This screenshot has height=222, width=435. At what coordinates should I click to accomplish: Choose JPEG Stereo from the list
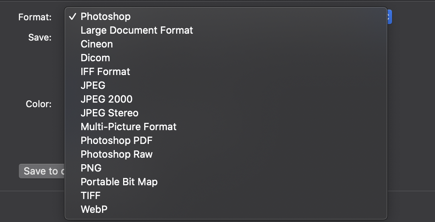(x=109, y=113)
